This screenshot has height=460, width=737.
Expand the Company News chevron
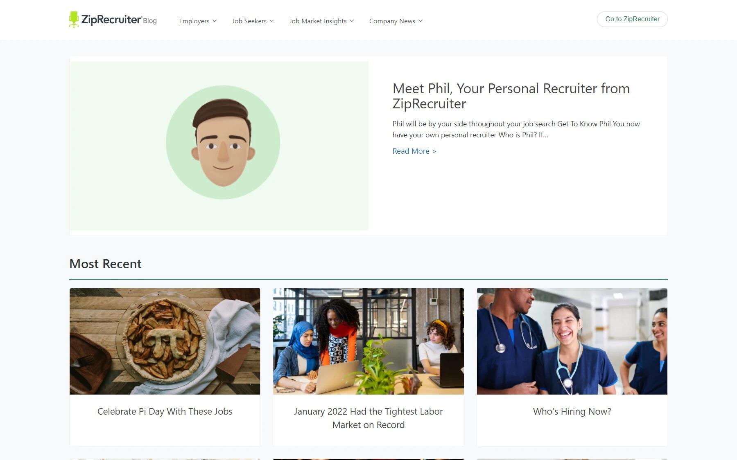[x=420, y=21]
